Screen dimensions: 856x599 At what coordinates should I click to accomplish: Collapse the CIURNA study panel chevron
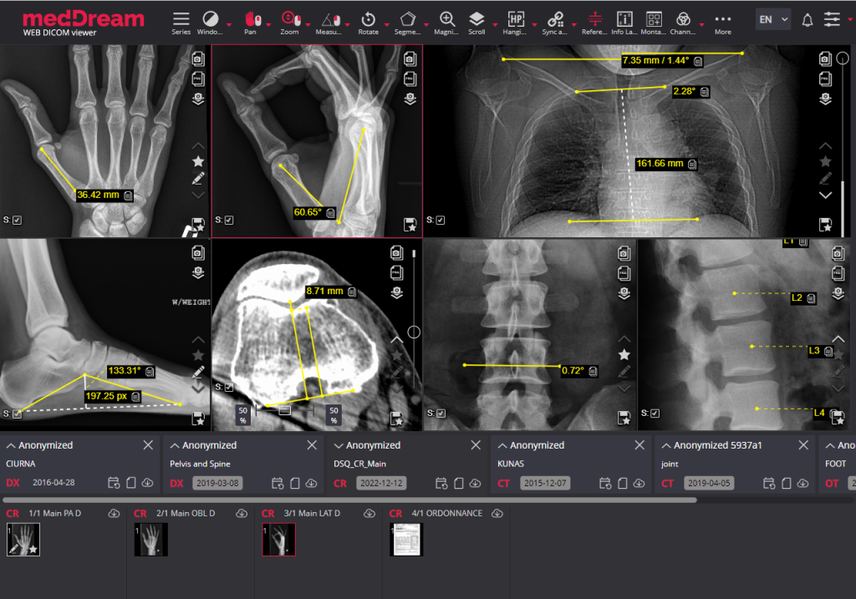(10, 446)
